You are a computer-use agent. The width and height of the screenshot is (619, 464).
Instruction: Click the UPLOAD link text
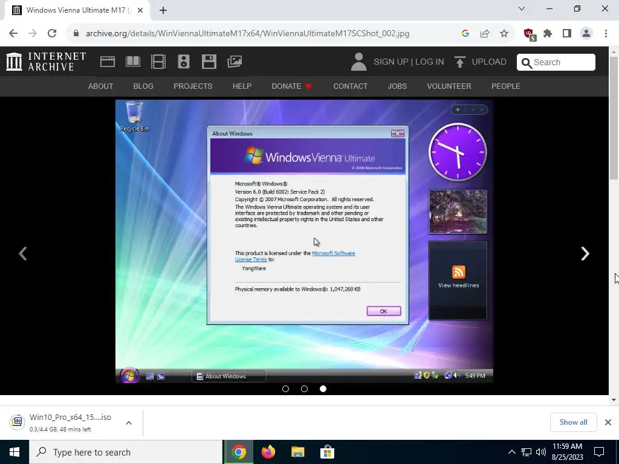point(489,62)
